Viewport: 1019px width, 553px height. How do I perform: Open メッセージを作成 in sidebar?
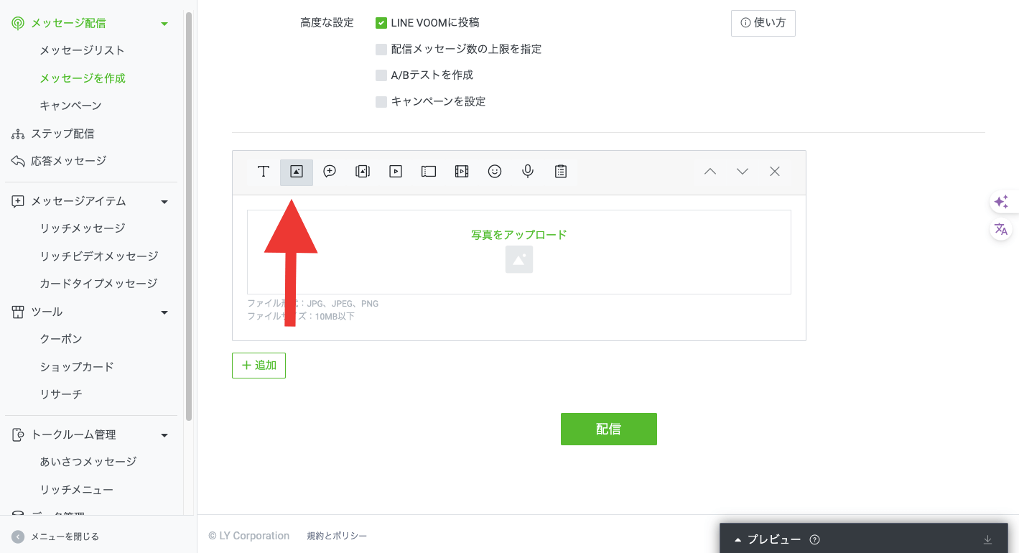point(83,78)
